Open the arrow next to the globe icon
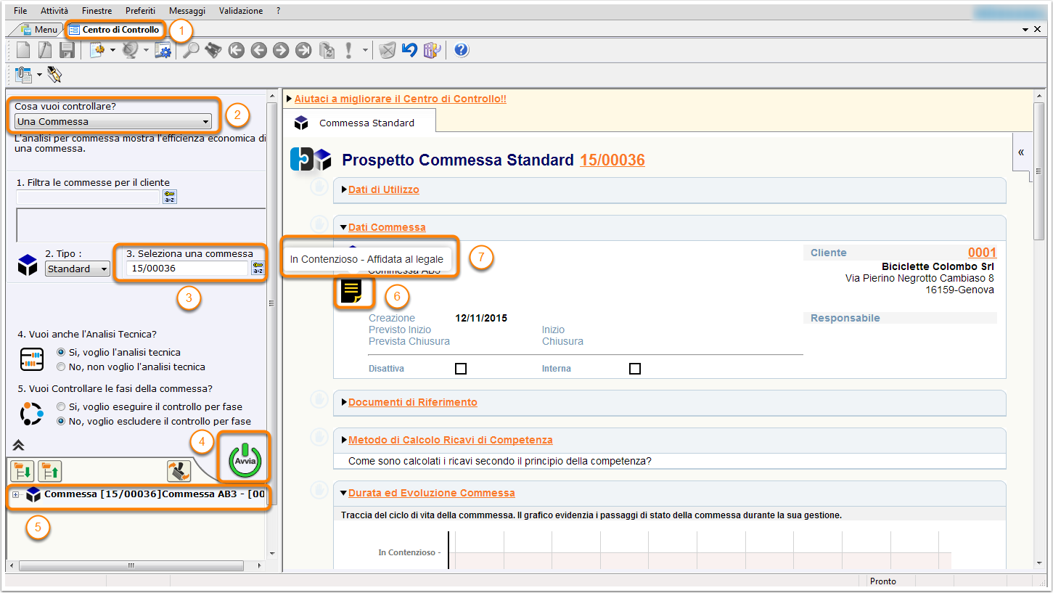Screen dimensions: 1053x593 [146, 50]
